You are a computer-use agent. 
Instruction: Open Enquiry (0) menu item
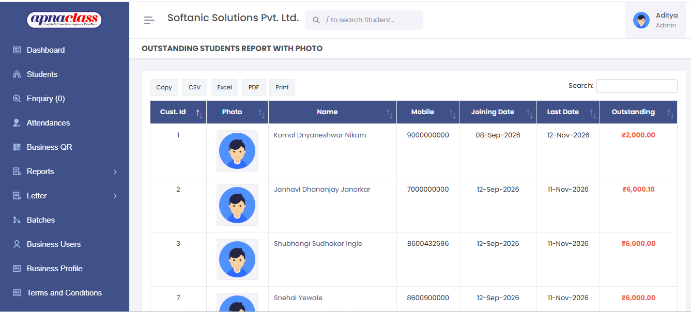click(65, 99)
